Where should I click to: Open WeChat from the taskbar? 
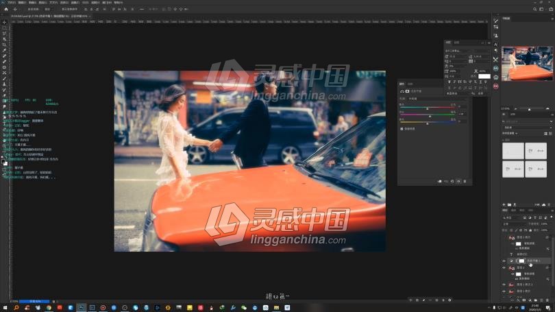[x=244, y=308]
